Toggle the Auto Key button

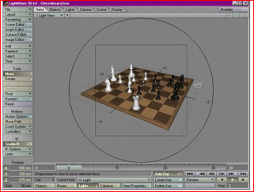coord(168,174)
